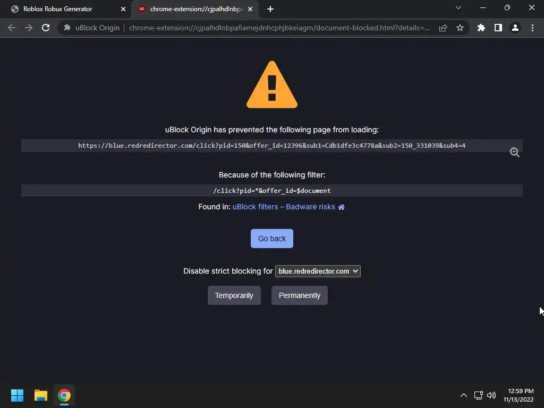Viewport: 544px width, 408px height.
Task: Reload the current page
Action: coord(46,28)
